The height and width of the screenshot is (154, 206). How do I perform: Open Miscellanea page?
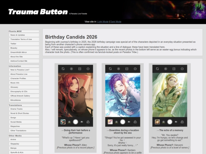point(24,100)
